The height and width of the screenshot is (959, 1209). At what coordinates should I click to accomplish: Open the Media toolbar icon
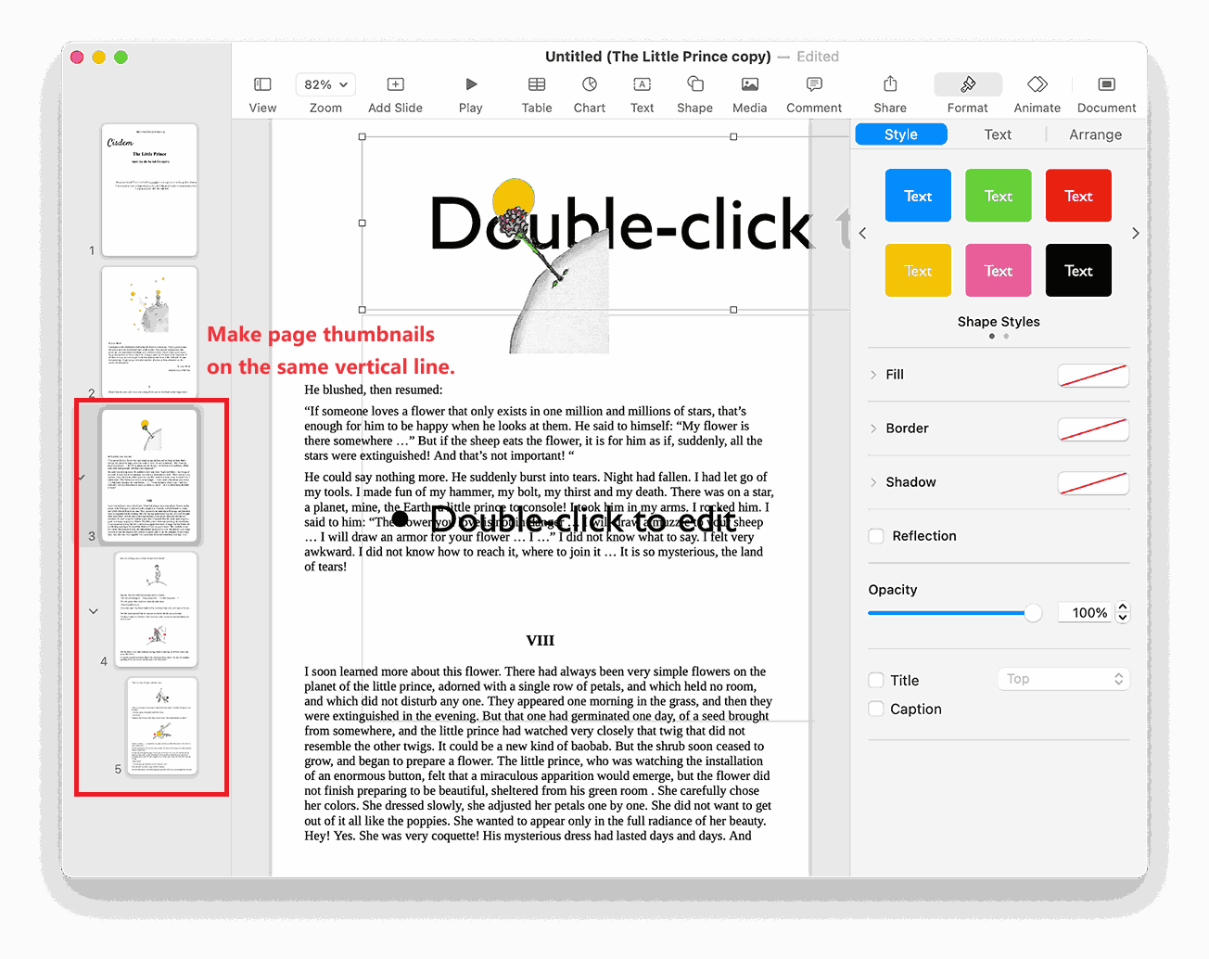coord(749,84)
